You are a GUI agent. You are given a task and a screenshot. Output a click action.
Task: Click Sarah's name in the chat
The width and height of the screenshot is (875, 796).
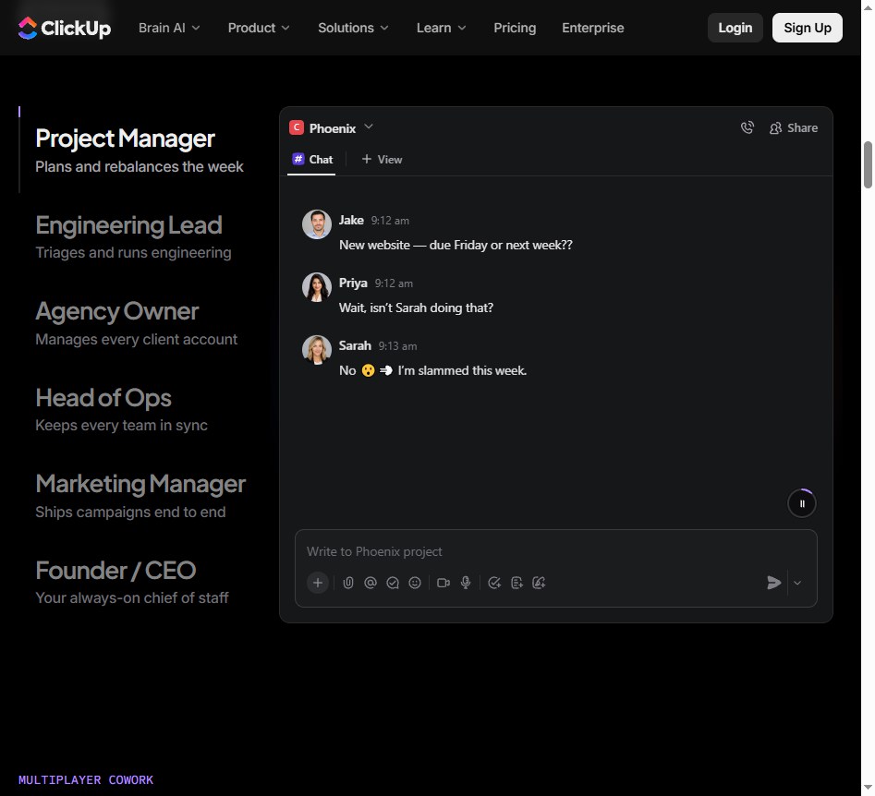click(x=355, y=346)
